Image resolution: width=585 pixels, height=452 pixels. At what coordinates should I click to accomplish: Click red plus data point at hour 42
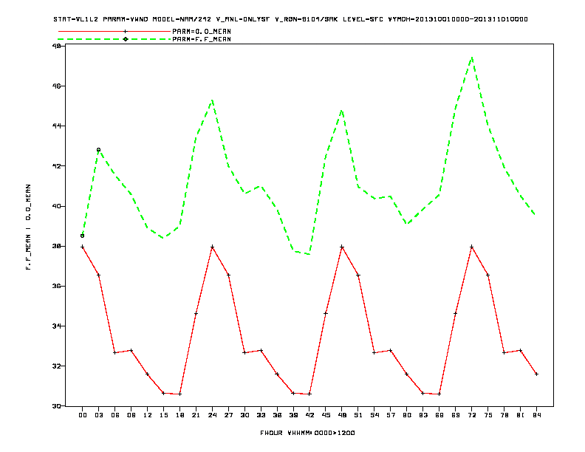click(309, 394)
